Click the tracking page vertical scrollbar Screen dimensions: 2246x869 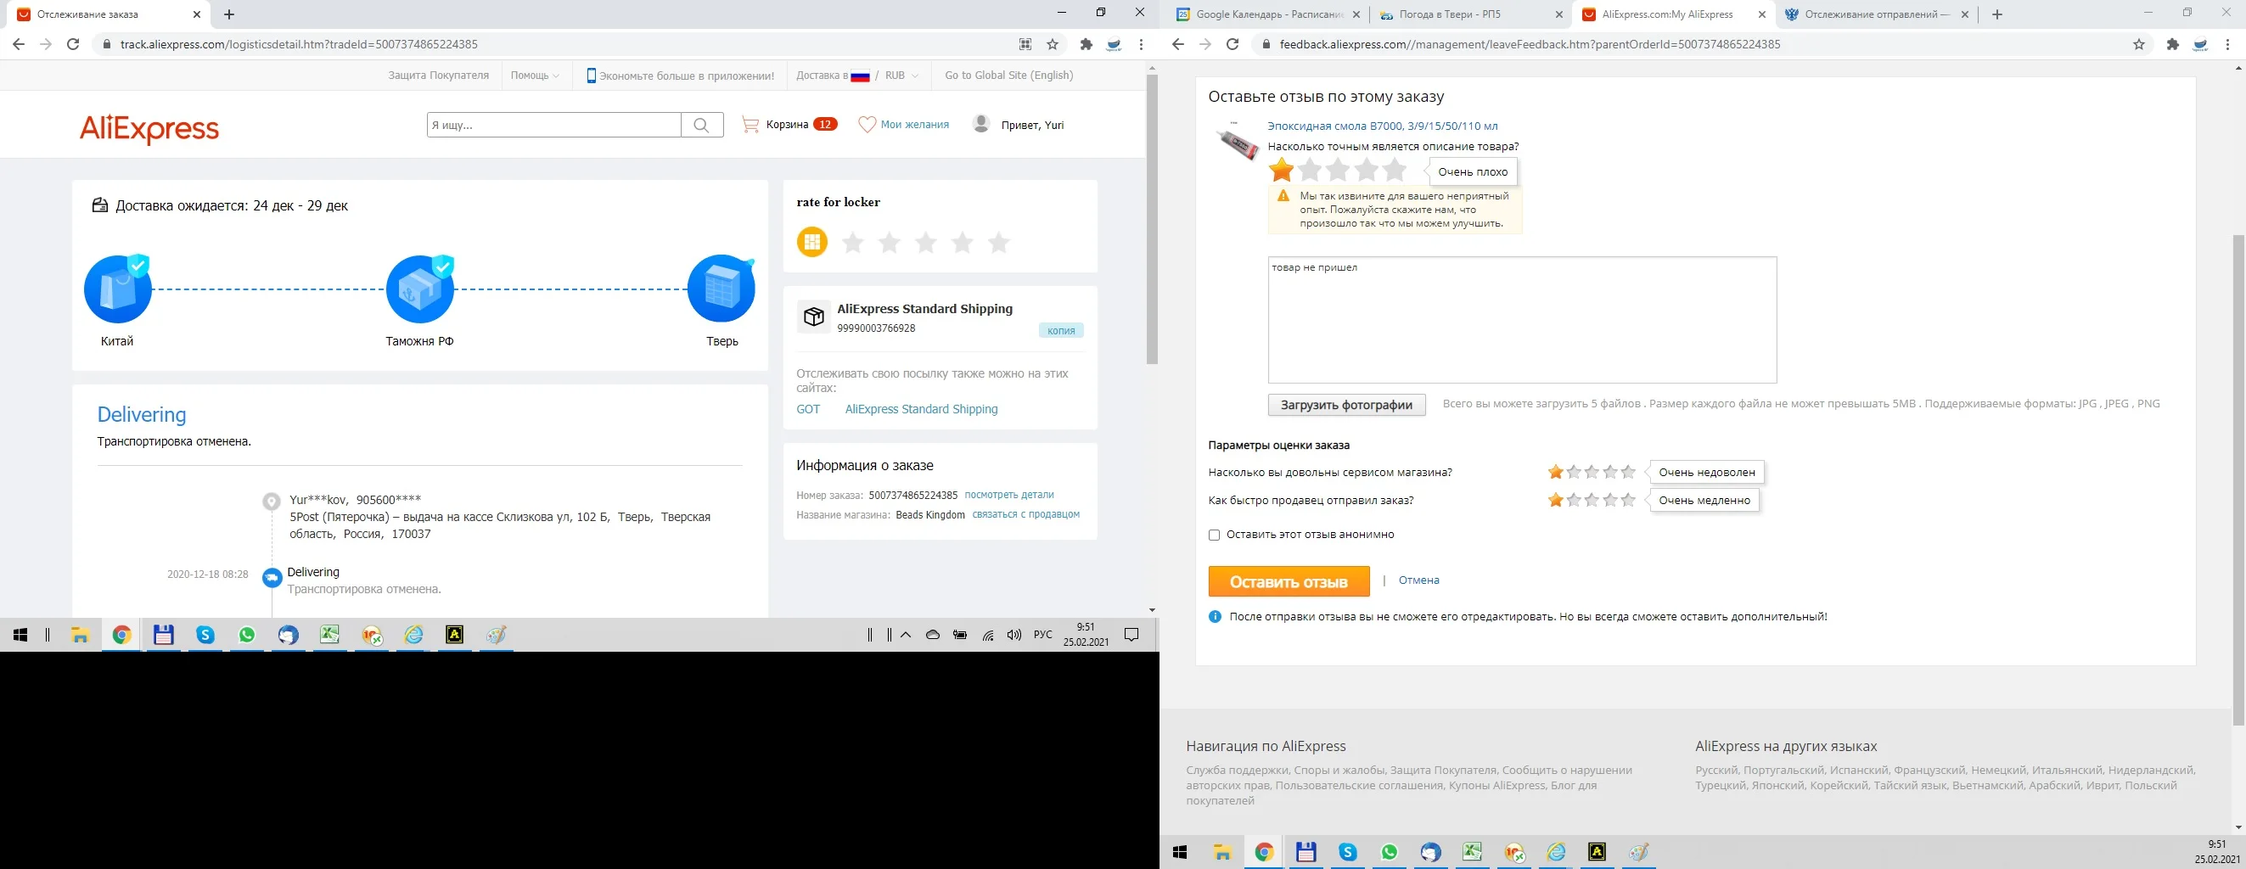1152,218
